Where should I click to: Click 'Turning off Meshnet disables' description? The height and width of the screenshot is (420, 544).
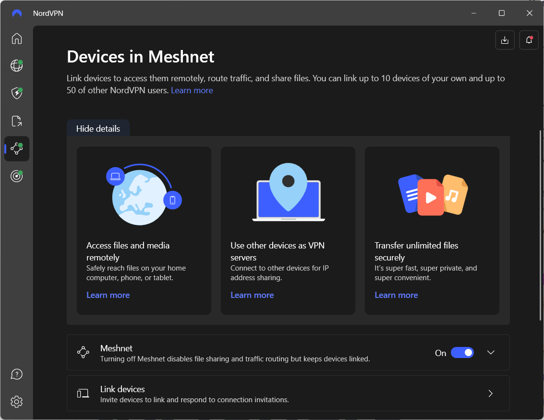coord(235,359)
